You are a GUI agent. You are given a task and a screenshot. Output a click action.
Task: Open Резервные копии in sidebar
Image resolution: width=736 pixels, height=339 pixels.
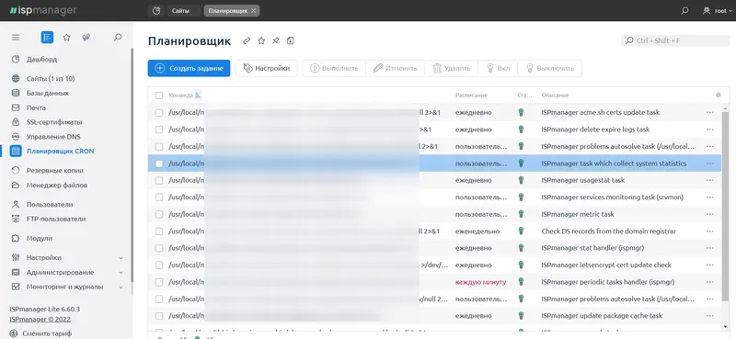coord(55,170)
